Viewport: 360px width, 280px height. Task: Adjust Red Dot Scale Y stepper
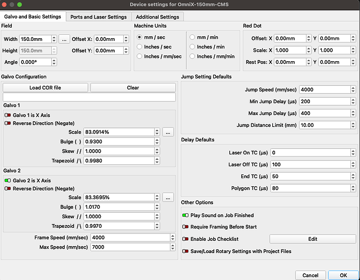click(x=353, y=51)
